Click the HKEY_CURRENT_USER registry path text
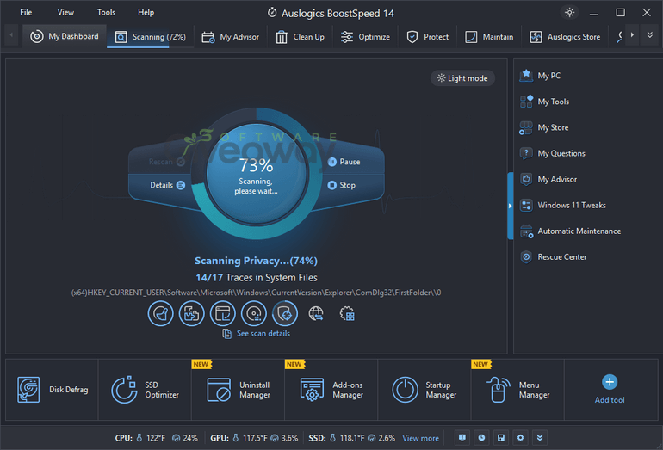 pyautogui.click(x=256, y=293)
